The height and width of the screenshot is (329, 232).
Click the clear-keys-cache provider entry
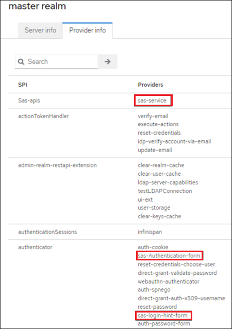coord(159,217)
